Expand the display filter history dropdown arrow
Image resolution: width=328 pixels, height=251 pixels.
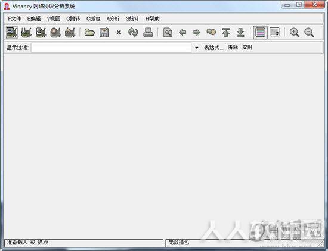point(196,48)
